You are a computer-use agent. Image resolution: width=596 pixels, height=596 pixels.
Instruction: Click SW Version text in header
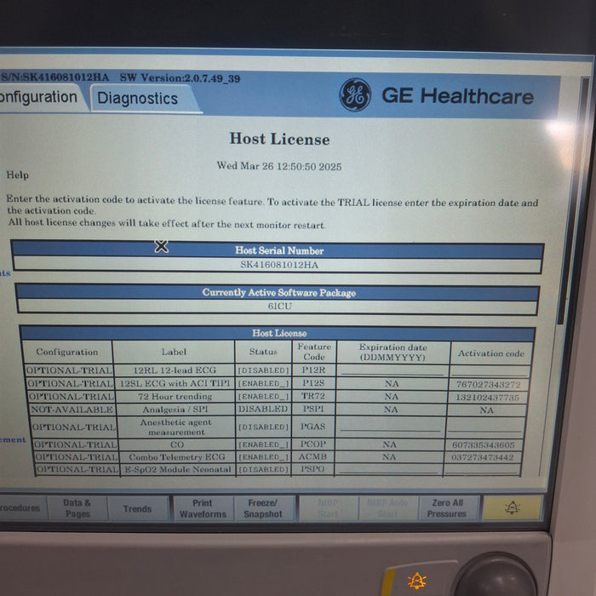pyautogui.click(x=180, y=78)
